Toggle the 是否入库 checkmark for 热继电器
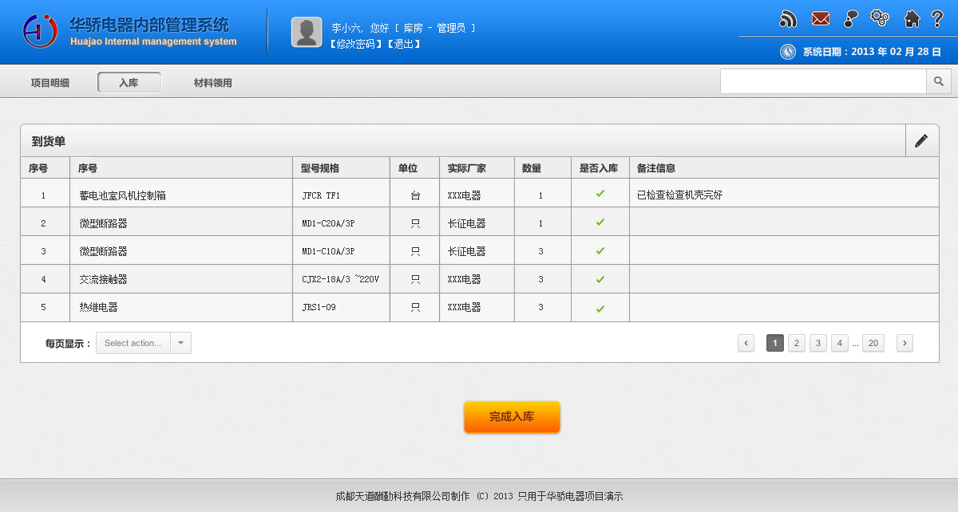Screen dimensions: 958x512 coord(600,309)
